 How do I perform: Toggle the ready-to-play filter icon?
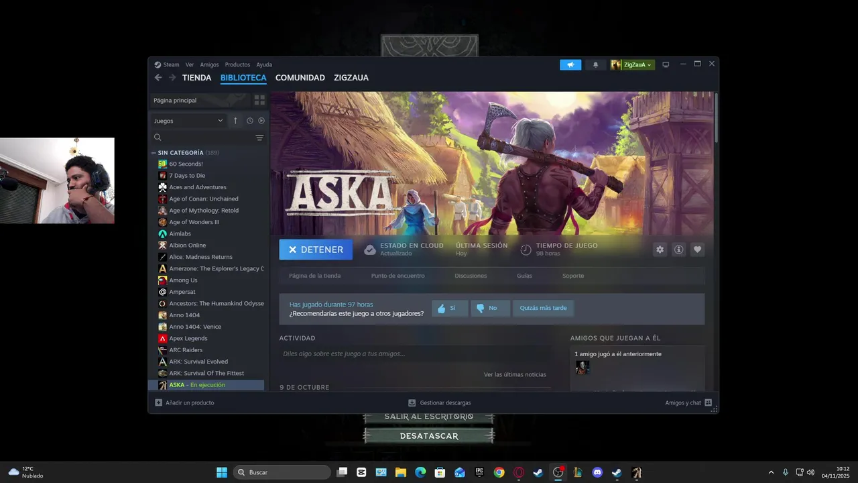pyautogui.click(x=261, y=121)
